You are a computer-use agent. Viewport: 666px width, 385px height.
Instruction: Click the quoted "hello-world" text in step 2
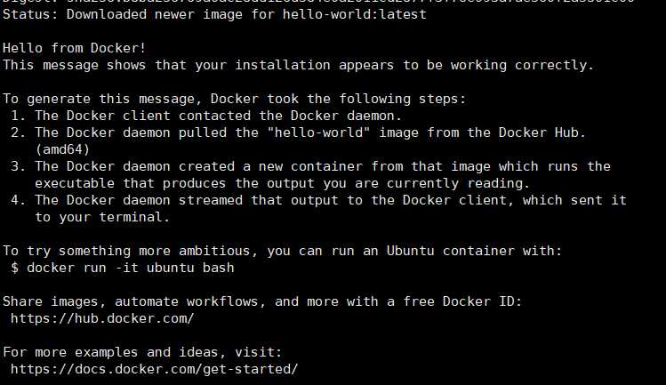pyautogui.click(x=318, y=132)
